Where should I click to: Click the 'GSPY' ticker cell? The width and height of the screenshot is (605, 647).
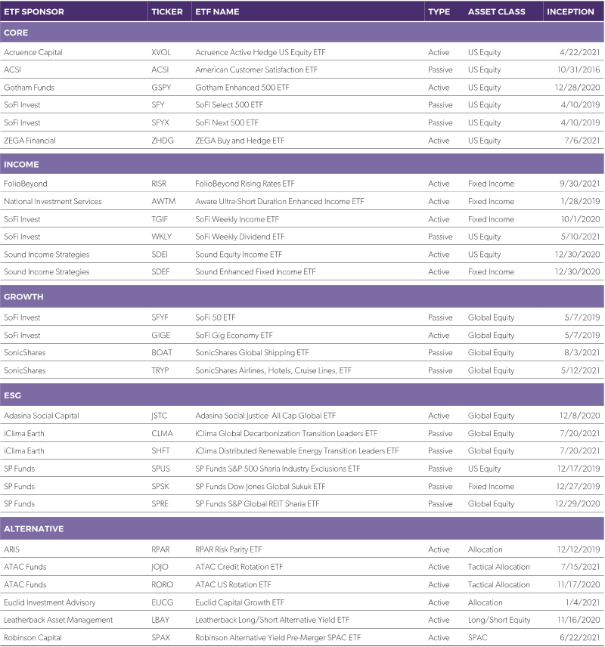161,88
